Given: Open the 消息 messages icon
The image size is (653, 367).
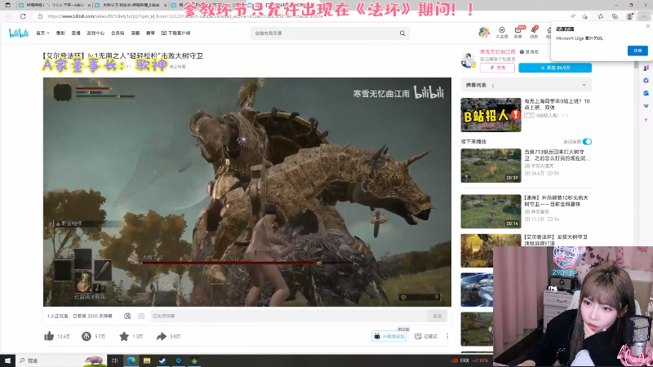Looking at the screenshot, I should (518, 33).
